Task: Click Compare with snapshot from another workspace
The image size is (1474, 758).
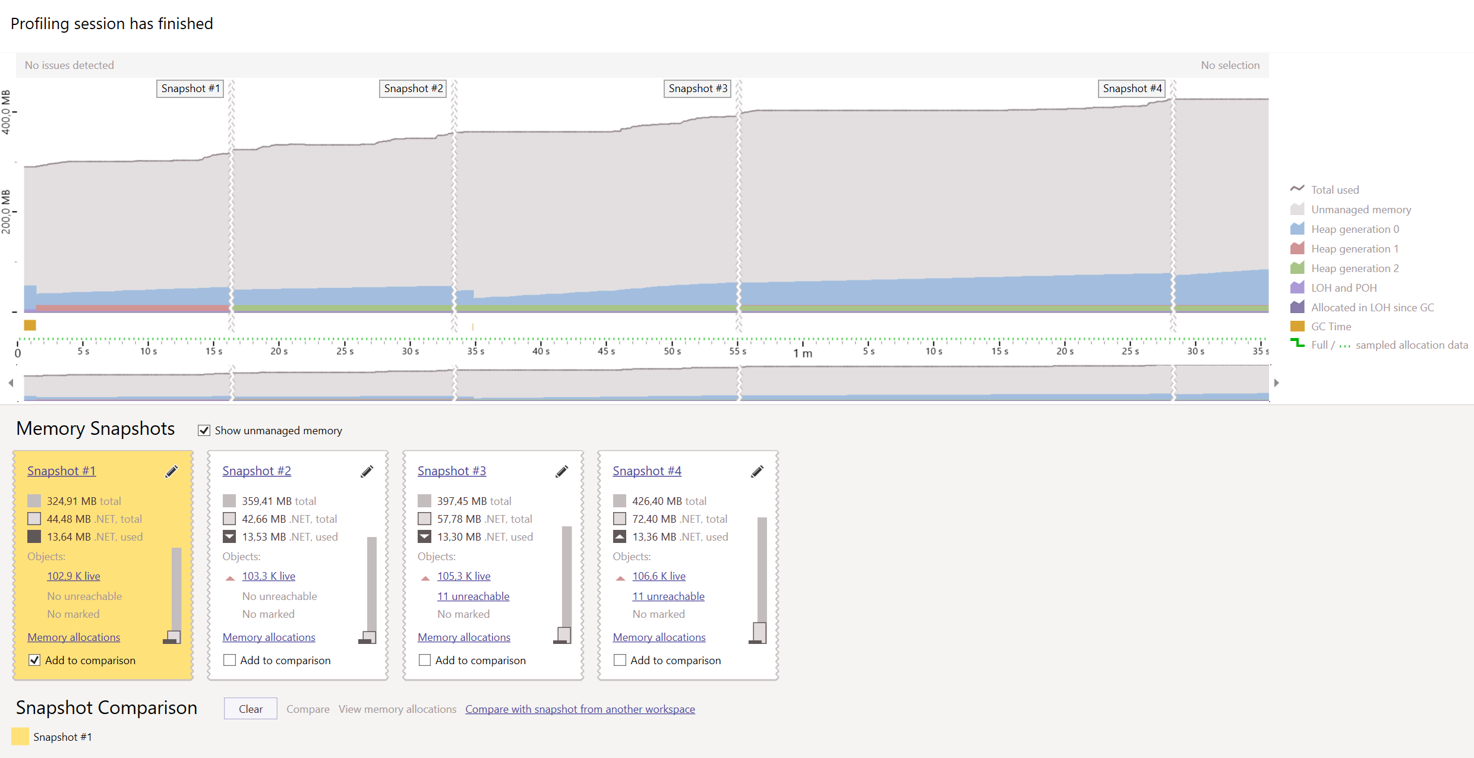Action: pyautogui.click(x=580, y=709)
